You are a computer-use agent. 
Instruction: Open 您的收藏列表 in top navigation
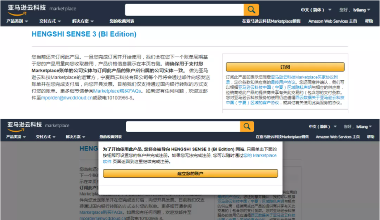coord(122,21)
